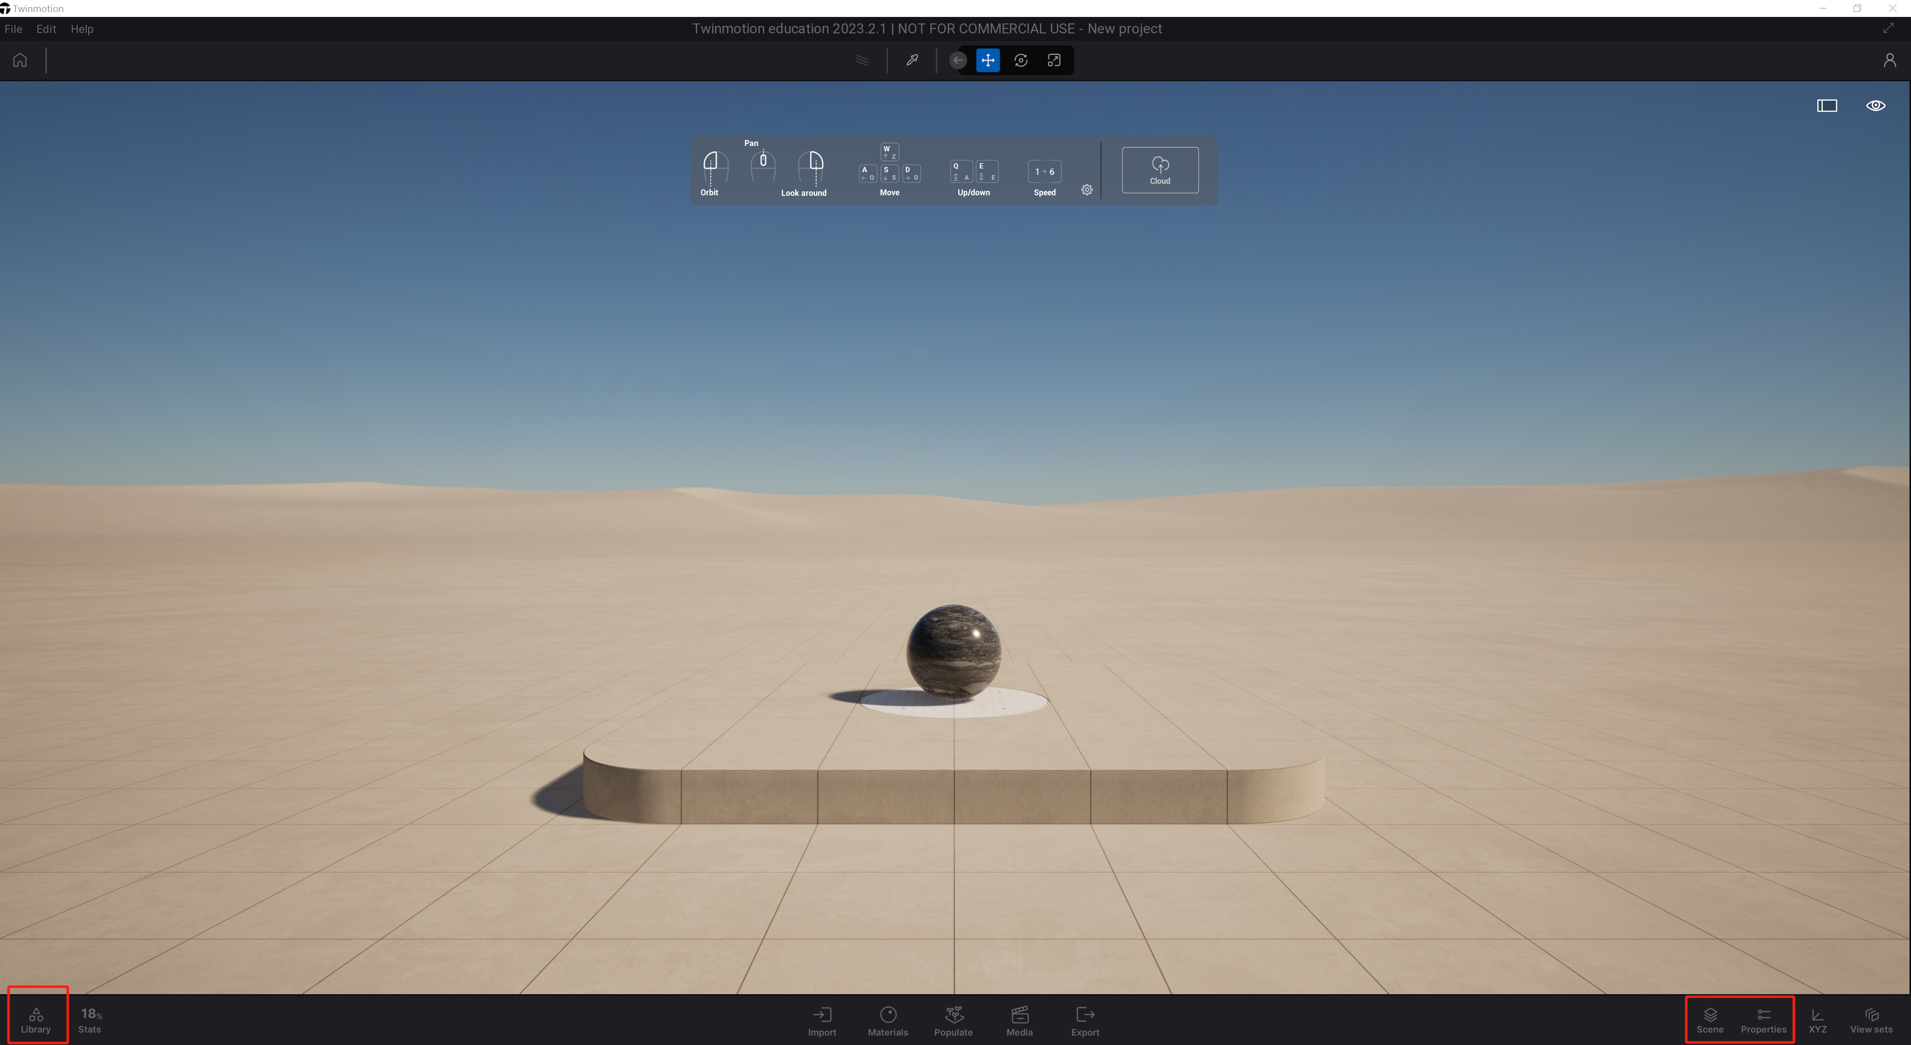Click the Cloud upload button
The height and width of the screenshot is (1045, 1911).
(1160, 170)
